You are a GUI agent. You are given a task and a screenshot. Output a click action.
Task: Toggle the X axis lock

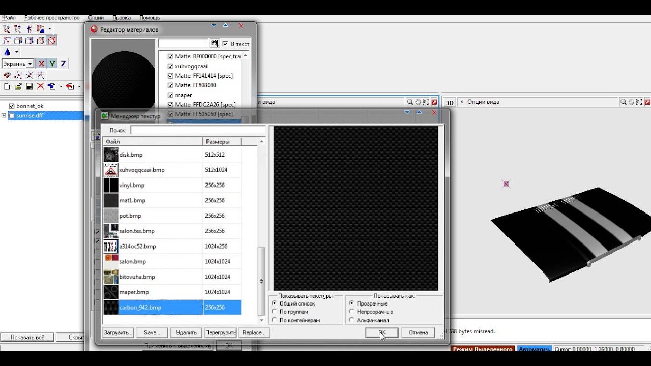41,64
